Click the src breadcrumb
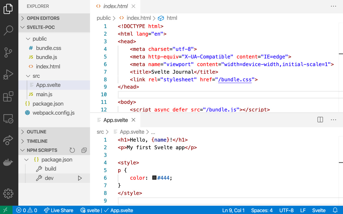Screen dimensions: 343x214 tap(100, 132)
